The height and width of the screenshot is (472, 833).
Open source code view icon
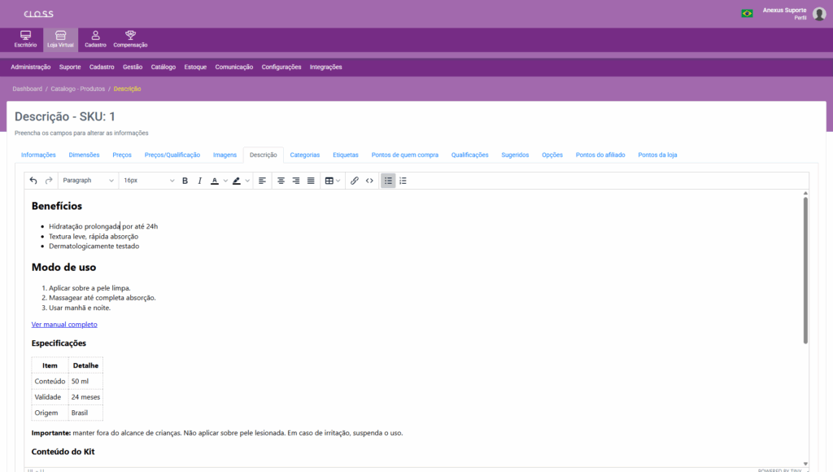369,181
